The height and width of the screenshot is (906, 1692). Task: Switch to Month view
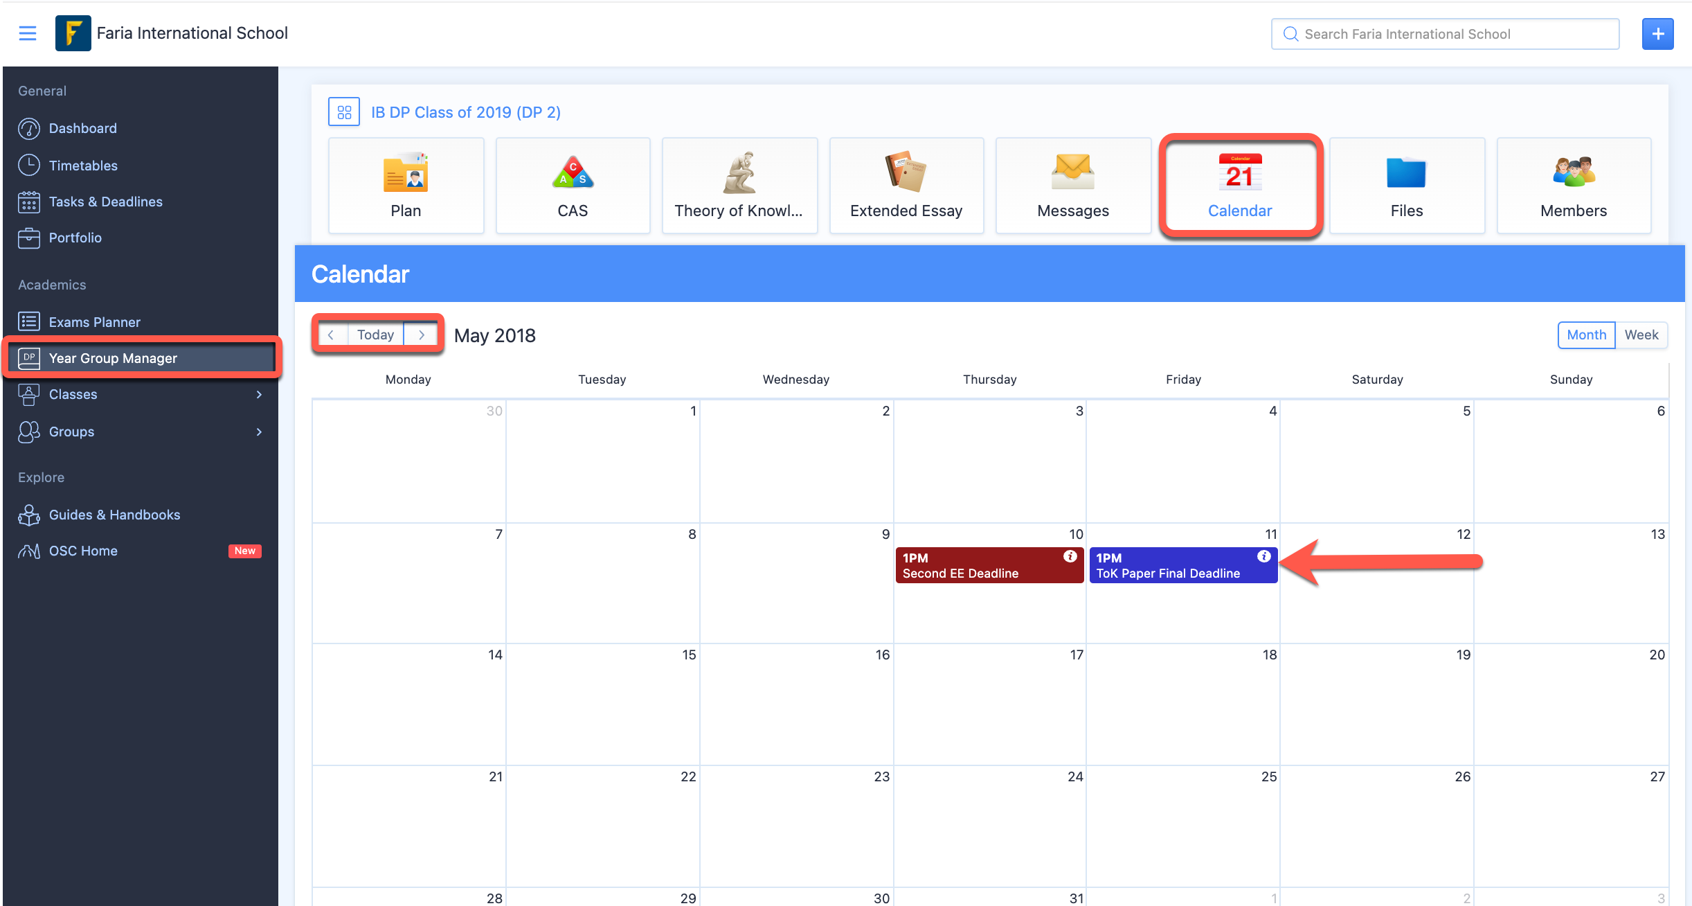1586,335
